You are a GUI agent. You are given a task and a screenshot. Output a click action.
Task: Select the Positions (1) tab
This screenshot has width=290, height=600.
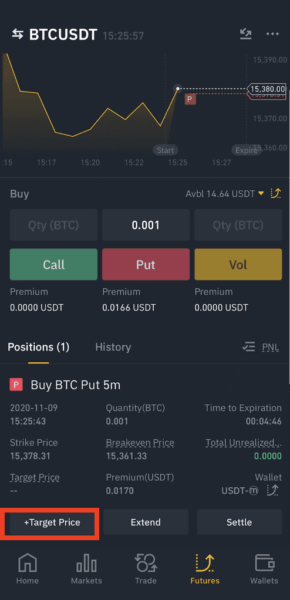(38, 347)
